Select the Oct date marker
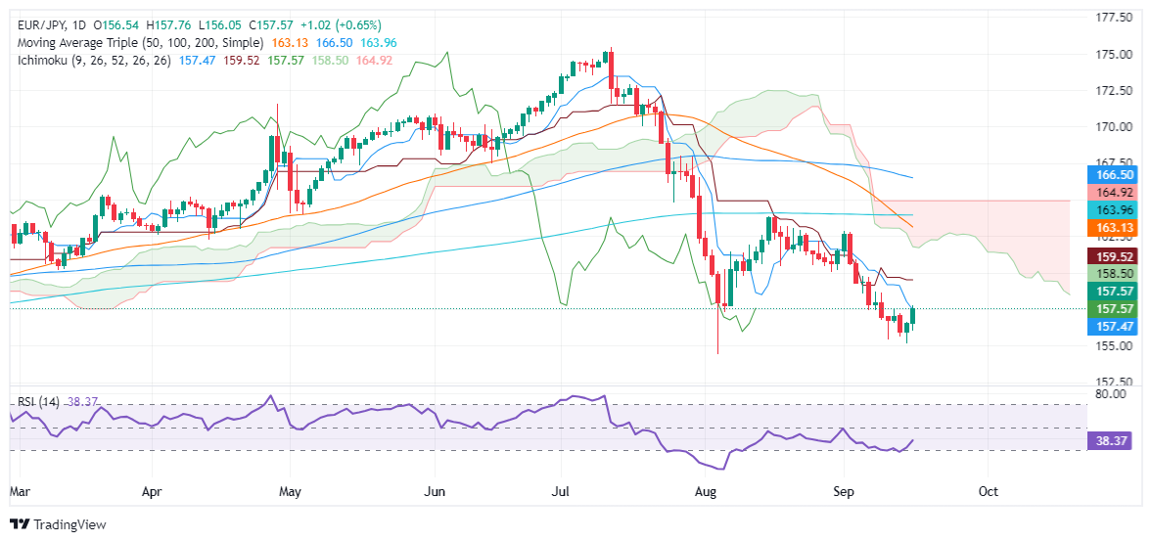1152x542 pixels. pyautogui.click(x=989, y=491)
